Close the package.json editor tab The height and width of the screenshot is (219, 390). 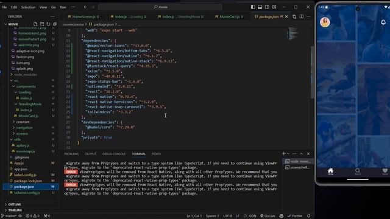286,16
